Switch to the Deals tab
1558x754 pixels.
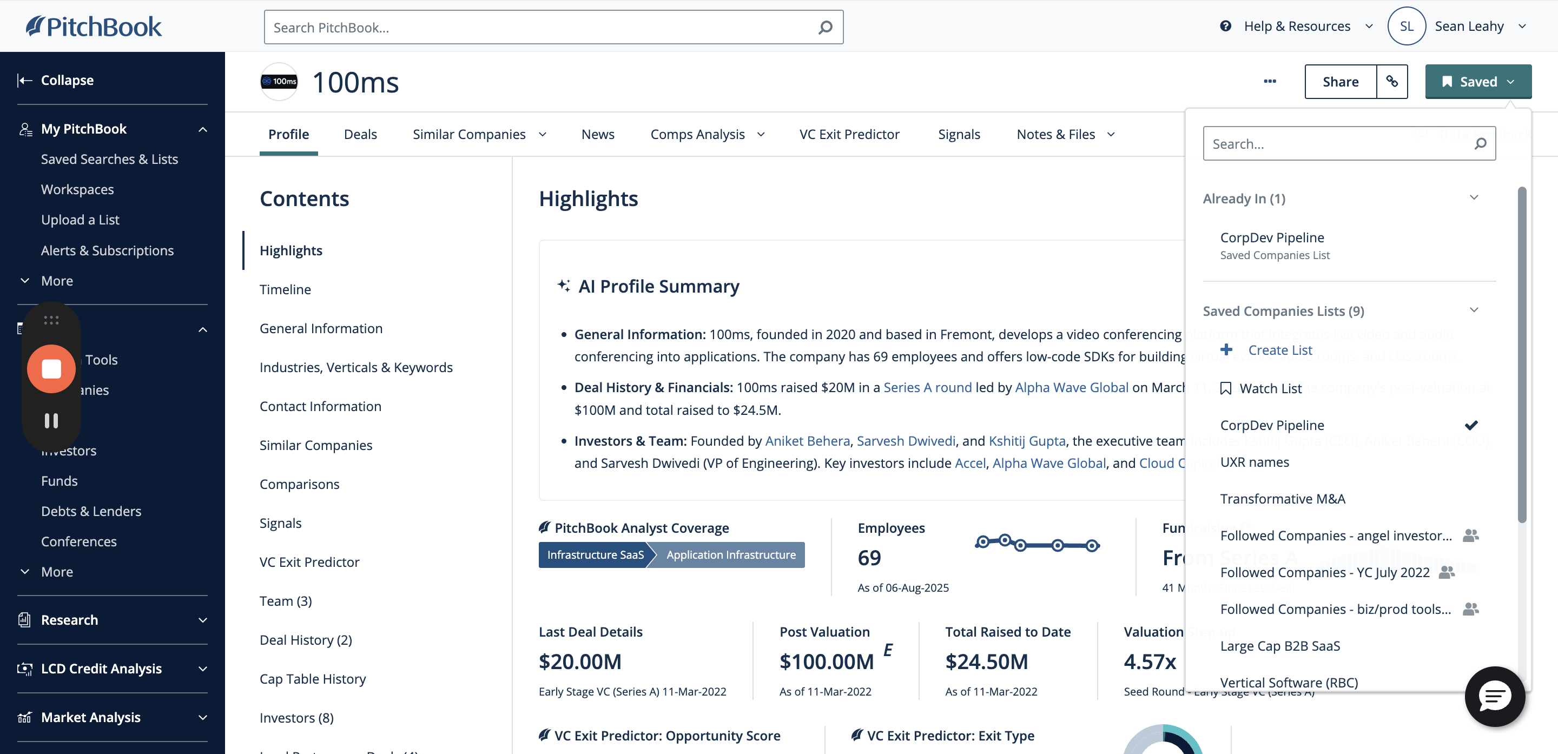[x=360, y=134]
